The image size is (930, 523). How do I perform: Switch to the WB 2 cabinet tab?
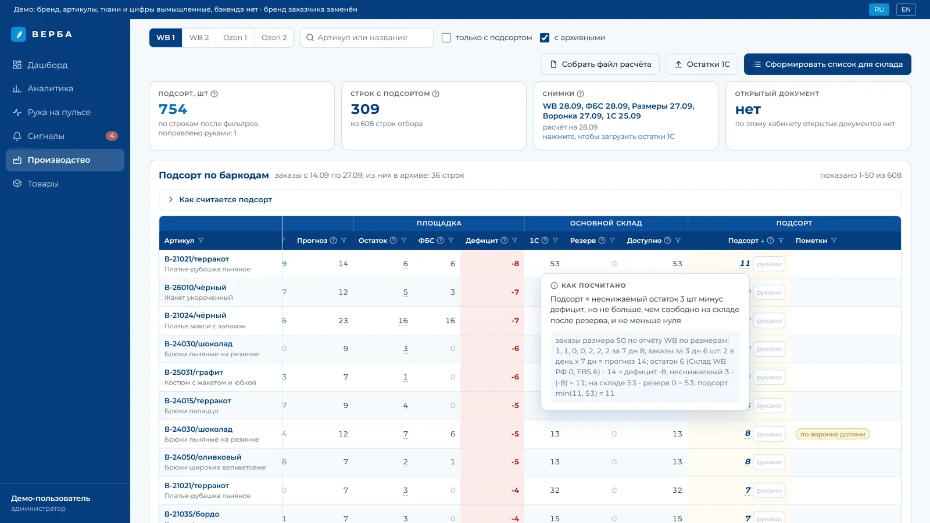click(x=199, y=38)
